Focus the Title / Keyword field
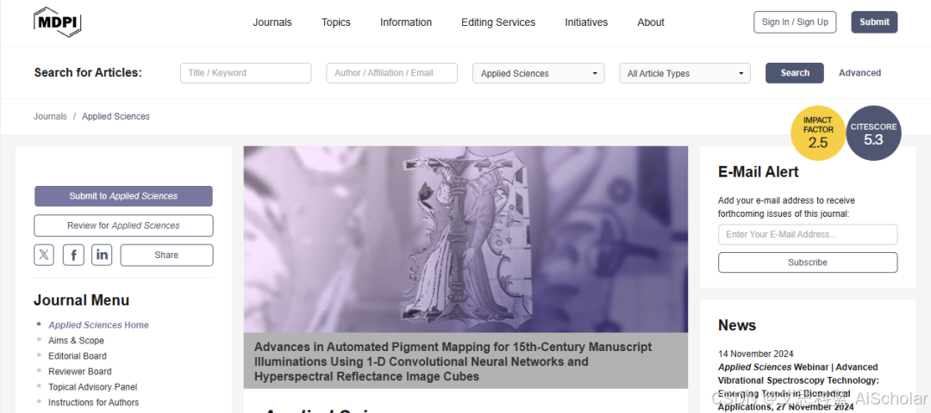 246,73
